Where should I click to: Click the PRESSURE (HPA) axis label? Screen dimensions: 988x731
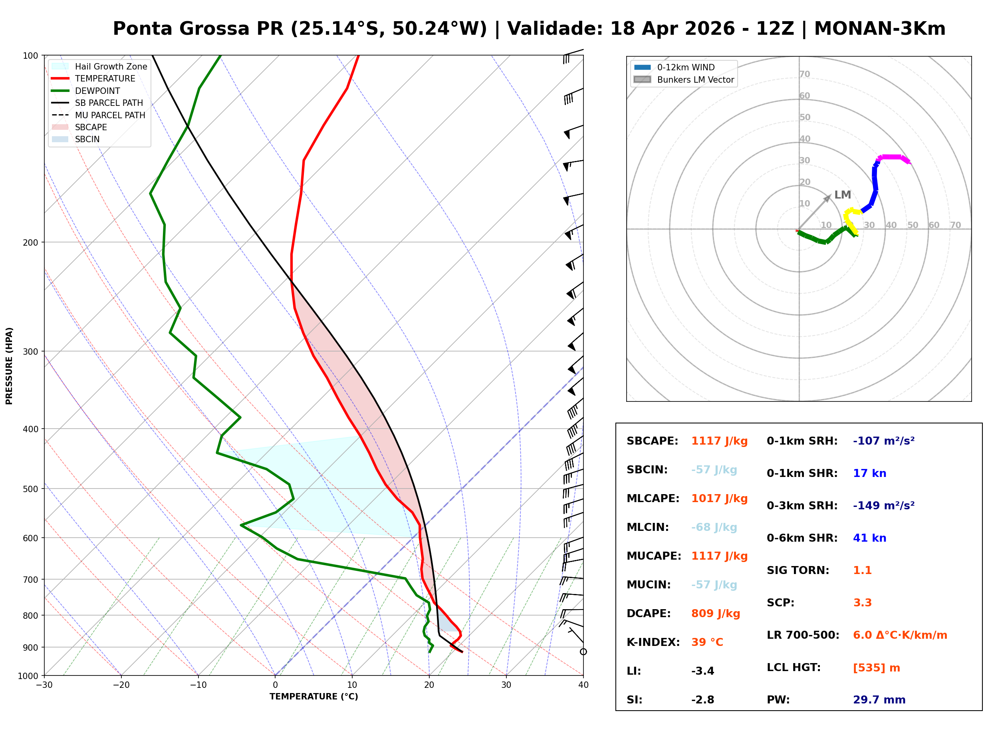click(x=9, y=366)
